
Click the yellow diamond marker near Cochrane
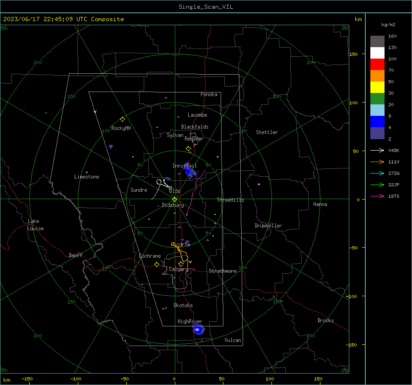[157, 264]
